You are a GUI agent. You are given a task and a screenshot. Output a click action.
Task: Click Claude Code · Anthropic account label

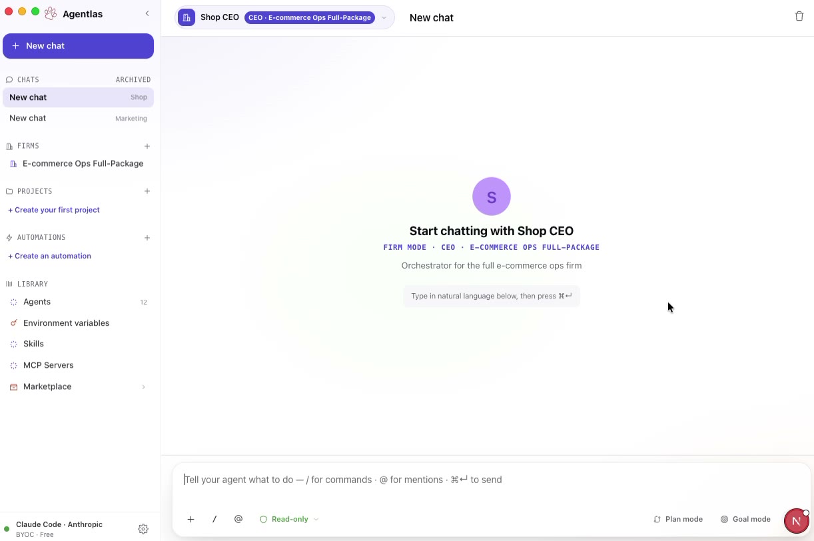(59, 524)
